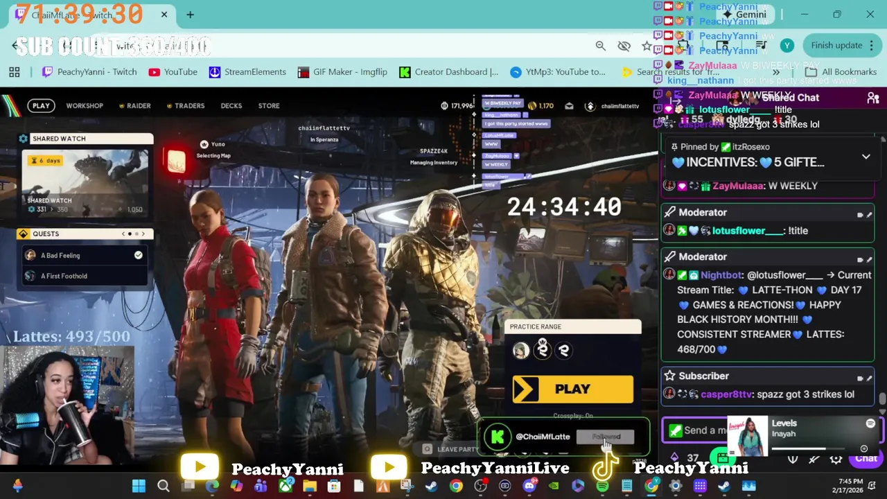This screenshot has width=887, height=499.
Task: Click the Followed button next to @ChaiiMfLatte
Action: coord(605,437)
